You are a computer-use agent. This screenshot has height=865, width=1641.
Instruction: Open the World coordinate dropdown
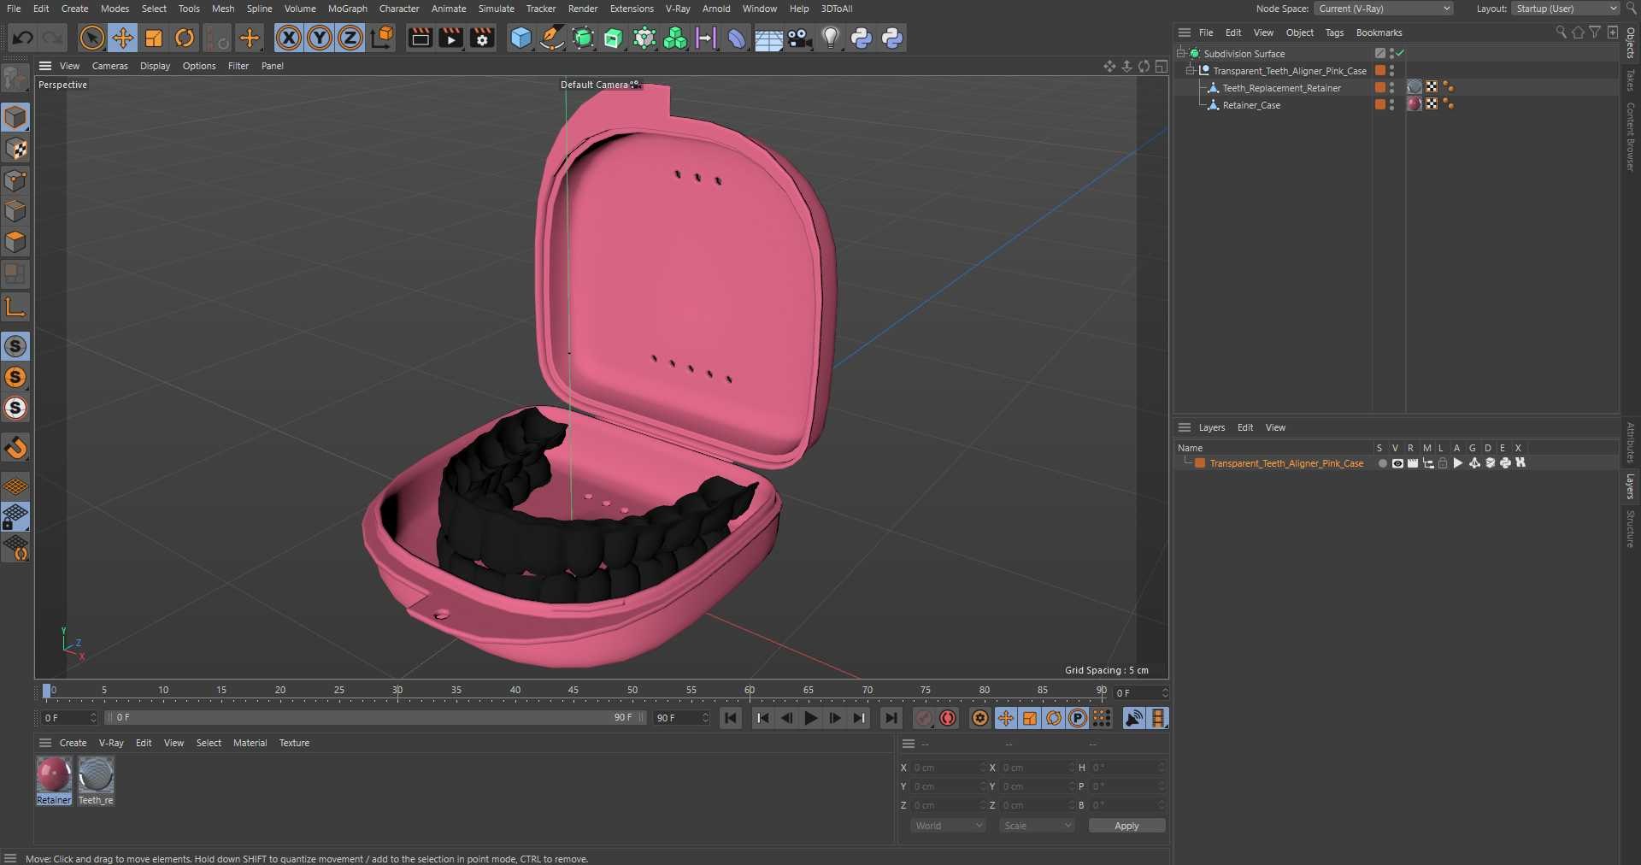[948, 826]
